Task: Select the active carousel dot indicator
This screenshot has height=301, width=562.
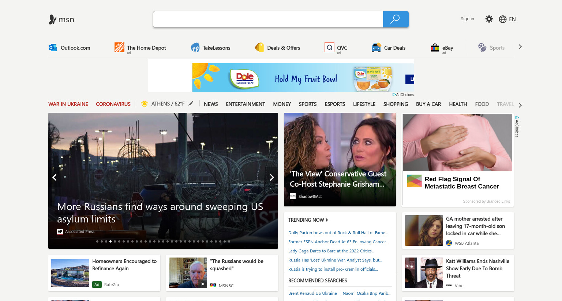Action: pyautogui.click(x=110, y=241)
